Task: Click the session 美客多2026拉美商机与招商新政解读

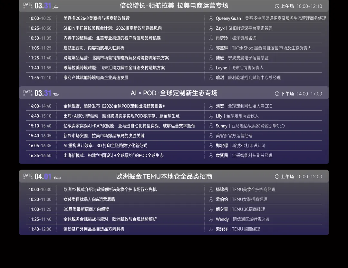Action: pyautogui.click(x=97, y=18)
